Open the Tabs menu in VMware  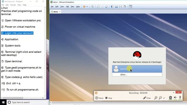(72, 7)
